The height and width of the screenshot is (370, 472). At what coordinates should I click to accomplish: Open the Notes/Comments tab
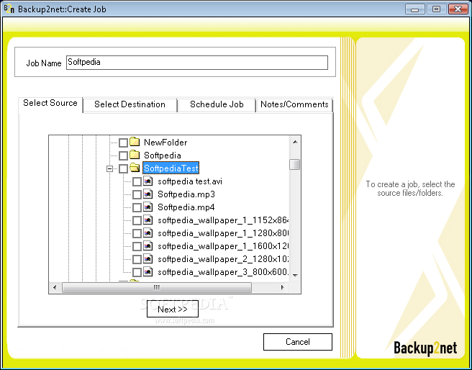click(x=294, y=105)
